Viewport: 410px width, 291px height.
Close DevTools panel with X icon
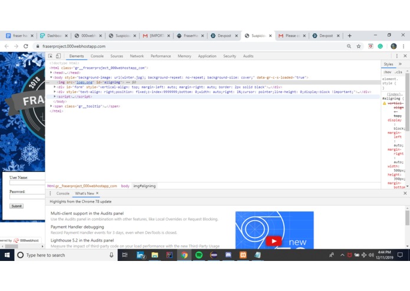[405, 56]
